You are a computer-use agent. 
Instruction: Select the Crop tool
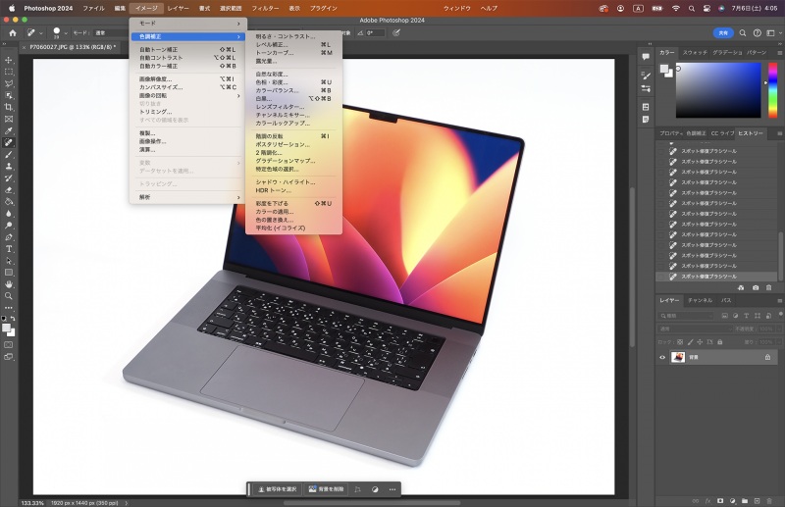tap(9, 107)
